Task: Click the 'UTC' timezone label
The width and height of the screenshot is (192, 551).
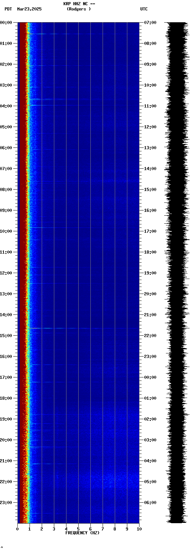Action: [x=144, y=9]
